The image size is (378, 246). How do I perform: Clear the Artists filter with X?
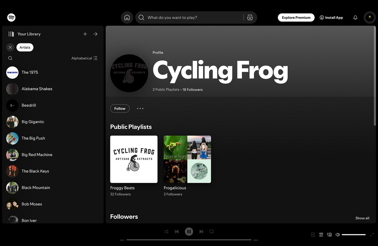[x=10, y=47]
